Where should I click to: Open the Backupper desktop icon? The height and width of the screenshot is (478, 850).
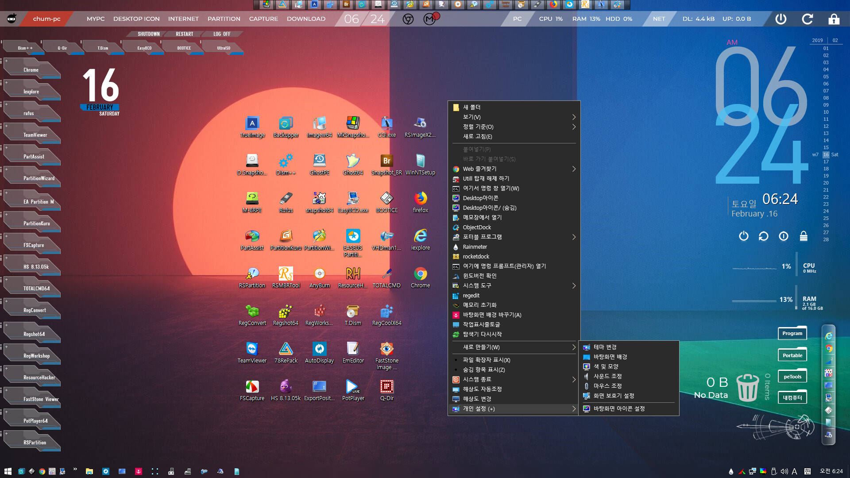[x=286, y=127]
